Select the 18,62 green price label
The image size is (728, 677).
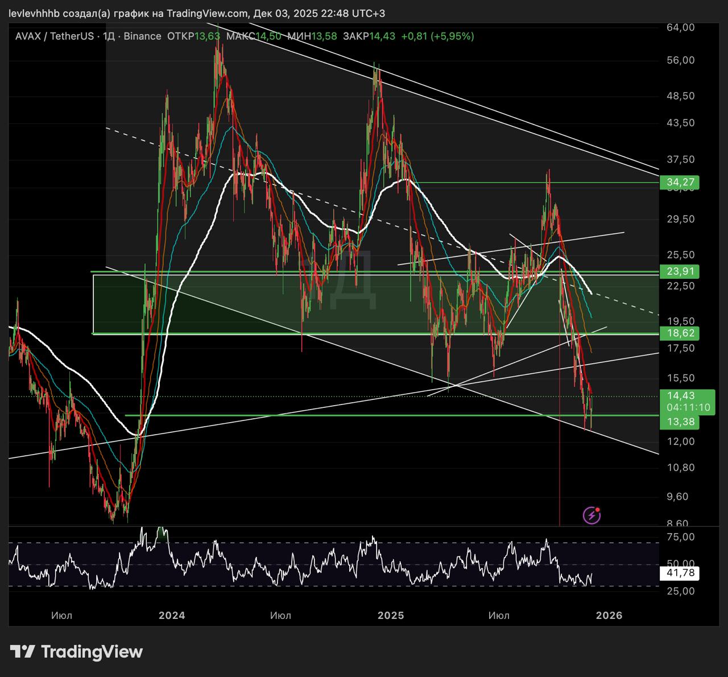coord(680,333)
